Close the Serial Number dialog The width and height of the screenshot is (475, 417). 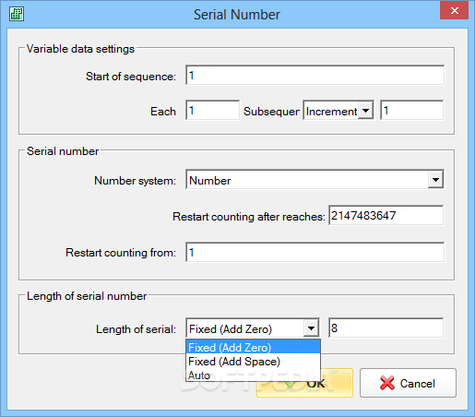[454, 11]
